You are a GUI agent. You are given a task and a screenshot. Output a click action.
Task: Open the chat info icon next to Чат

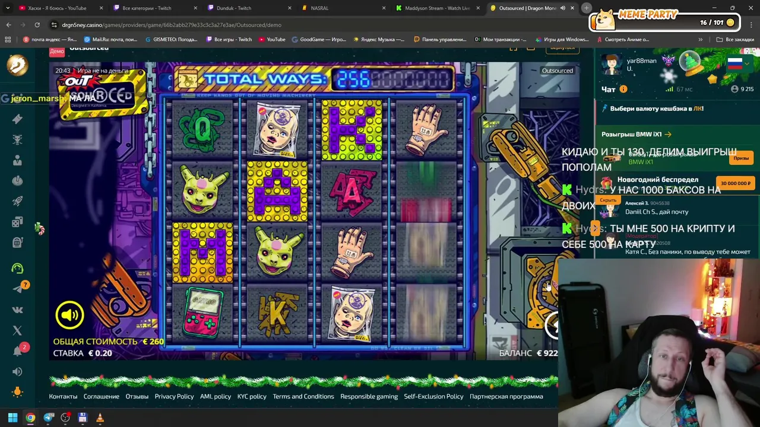pos(623,90)
